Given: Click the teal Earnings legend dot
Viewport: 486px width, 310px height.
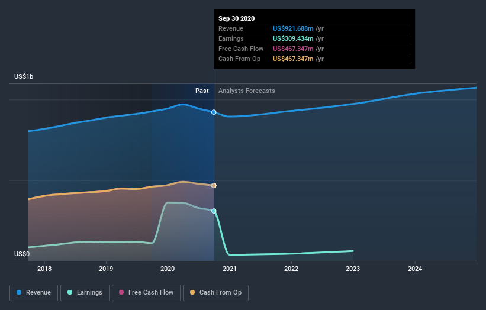Looking at the screenshot, I should tap(70, 292).
